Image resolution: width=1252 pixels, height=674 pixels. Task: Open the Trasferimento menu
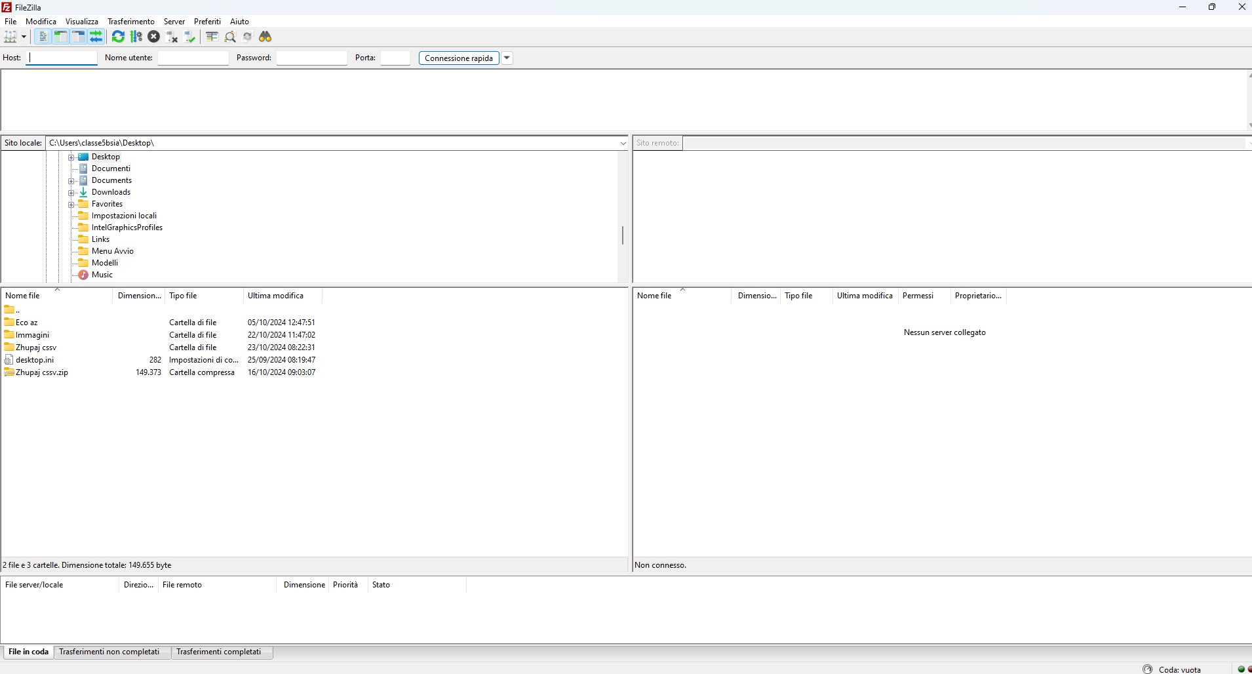pos(131,22)
